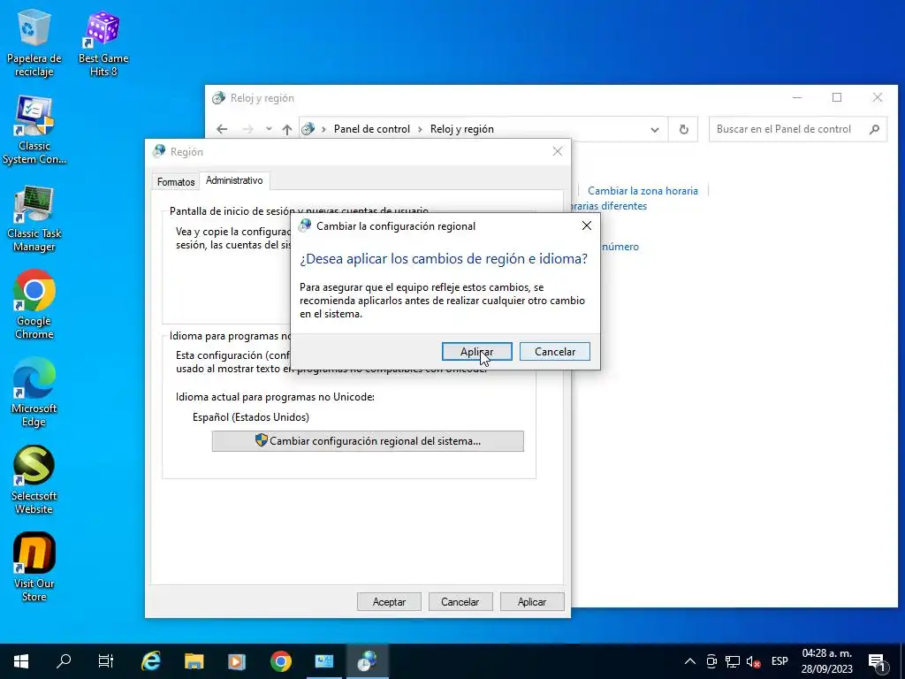Open the clock and date flyout

826,661
